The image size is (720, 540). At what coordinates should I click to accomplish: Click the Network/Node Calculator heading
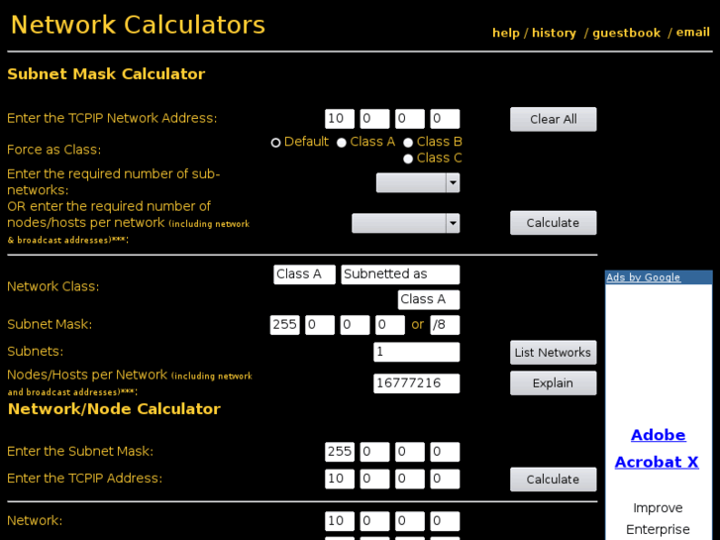tap(114, 409)
